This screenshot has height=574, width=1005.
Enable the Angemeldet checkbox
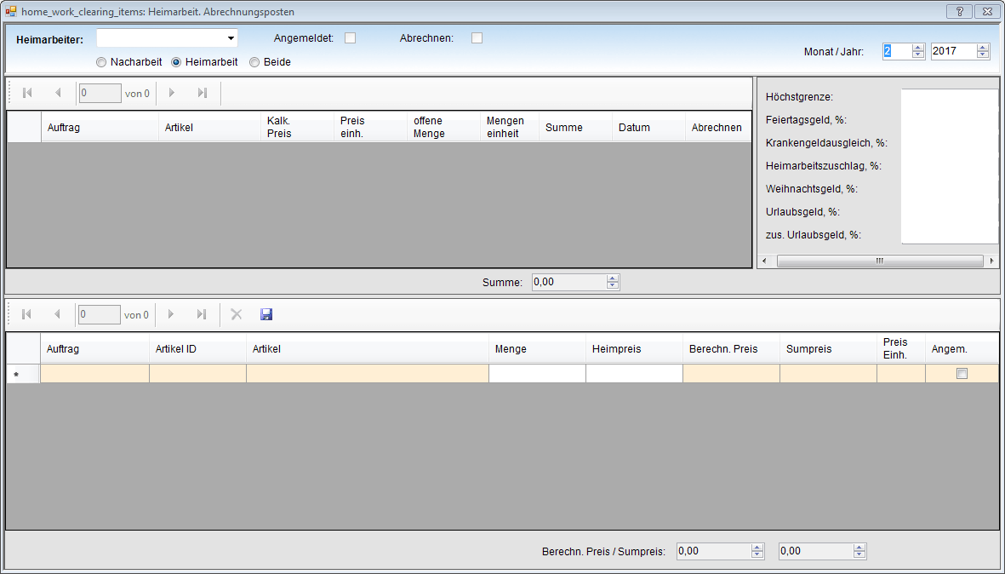tap(350, 37)
